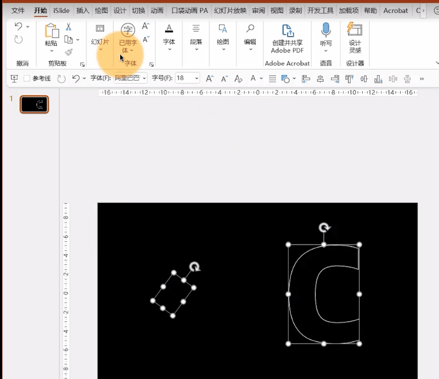Screen dimensions: 439x379
Task: Click the Redo icon below Undo
Action: [19, 39]
